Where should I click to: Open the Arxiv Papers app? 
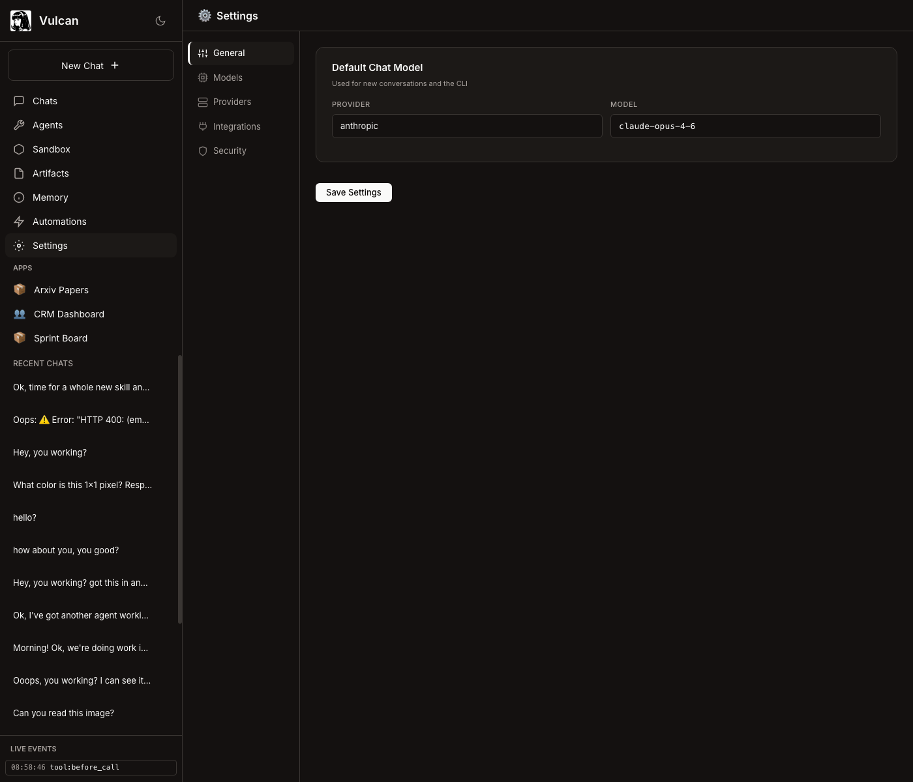pos(61,290)
